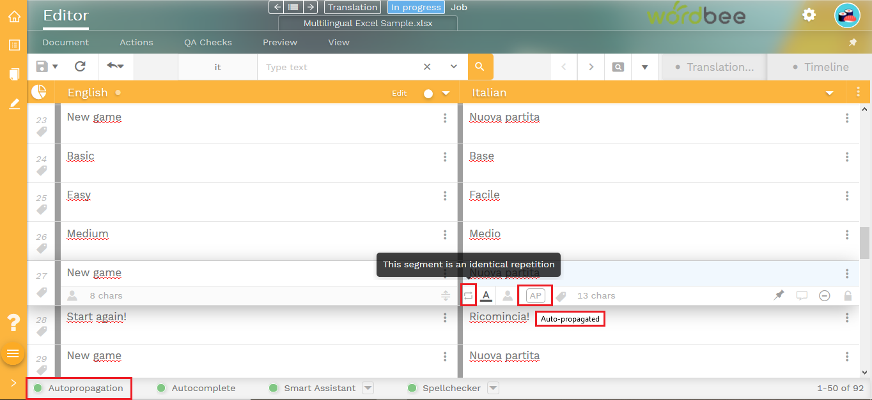Click the Type text search field

pyautogui.click(x=339, y=67)
